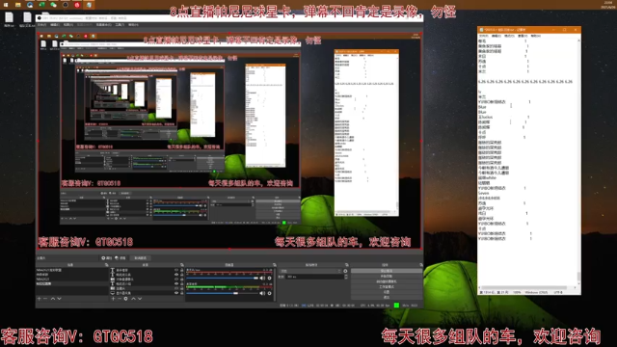
Task: Open Notepad 查看(V) menu
Action: 523,36
